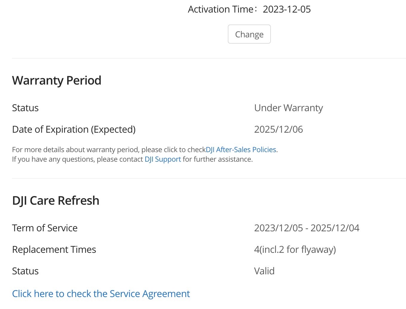Click the 'If you have any questions' text
The image size is (406, 309).
tap(77, 159)
